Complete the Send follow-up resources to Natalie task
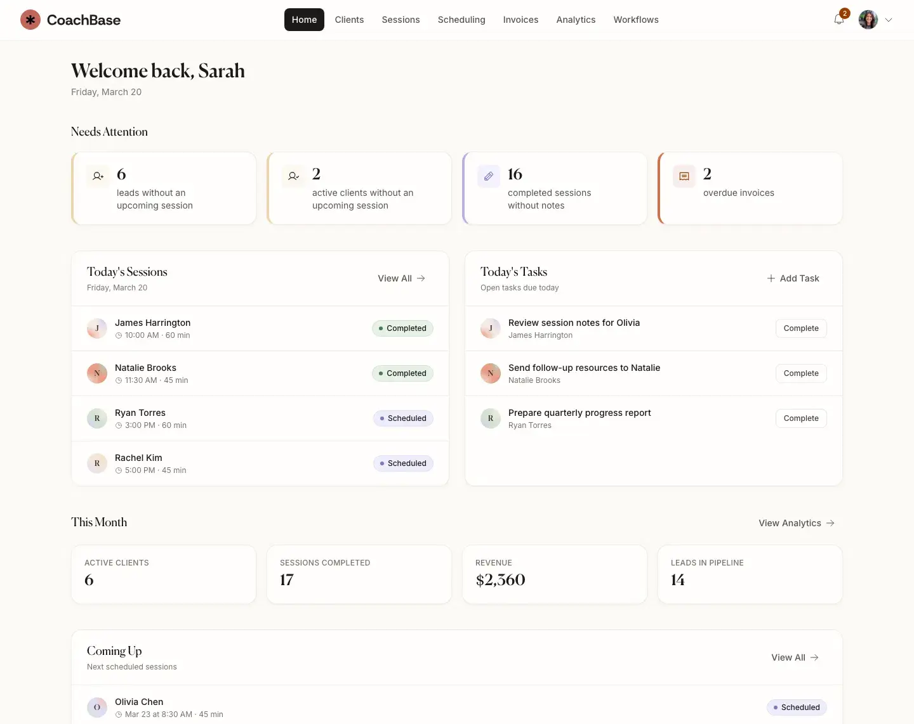914x724 pixels. coord(801,373)
